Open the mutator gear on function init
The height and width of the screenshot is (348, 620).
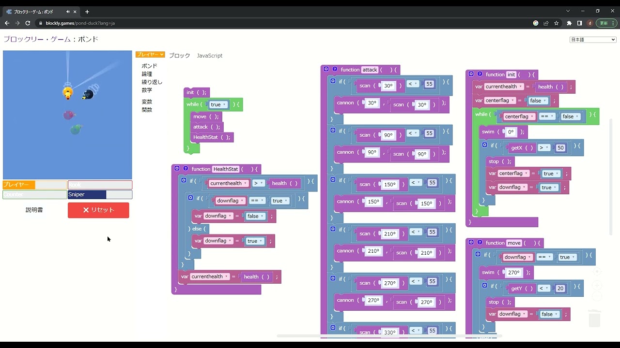coord(471,74)
